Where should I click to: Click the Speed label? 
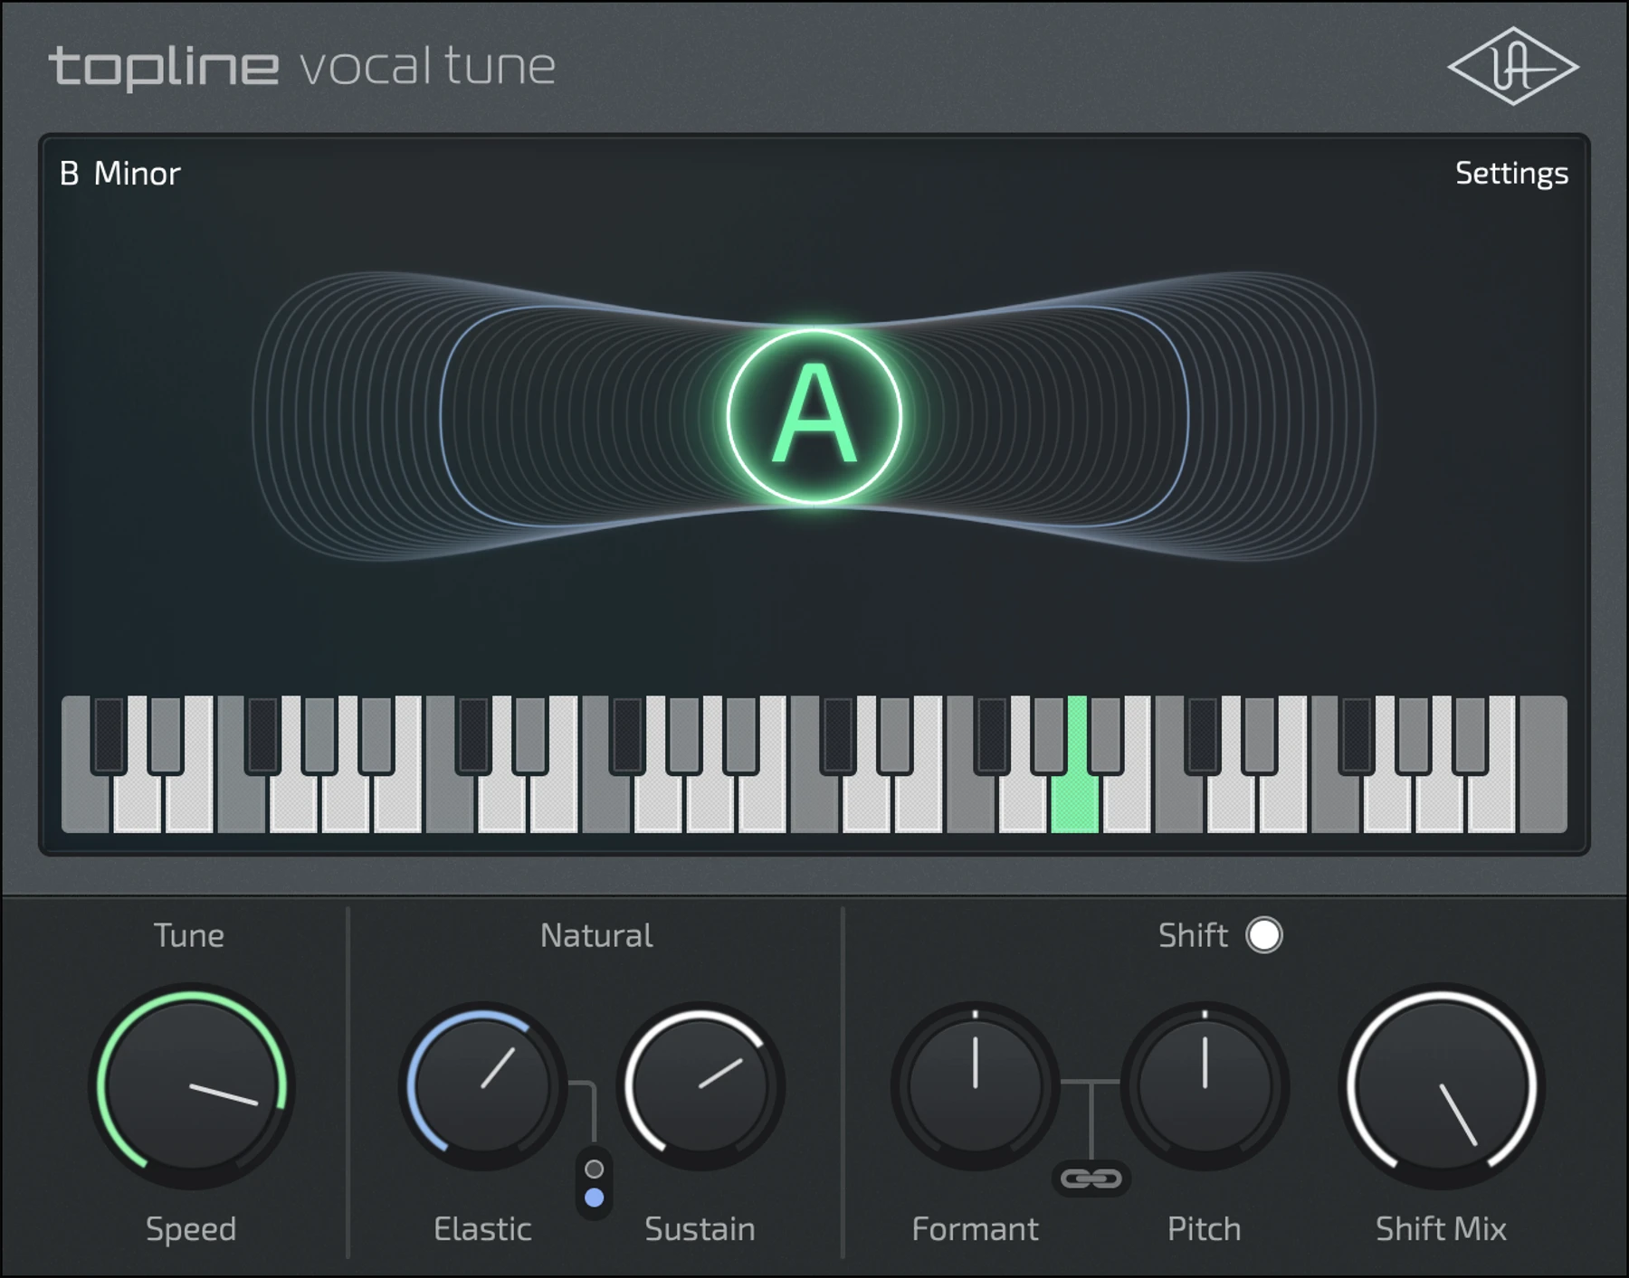tap(191, 1229)
